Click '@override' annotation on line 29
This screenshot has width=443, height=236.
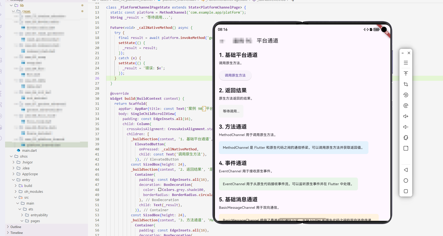[x=120, y=94]
